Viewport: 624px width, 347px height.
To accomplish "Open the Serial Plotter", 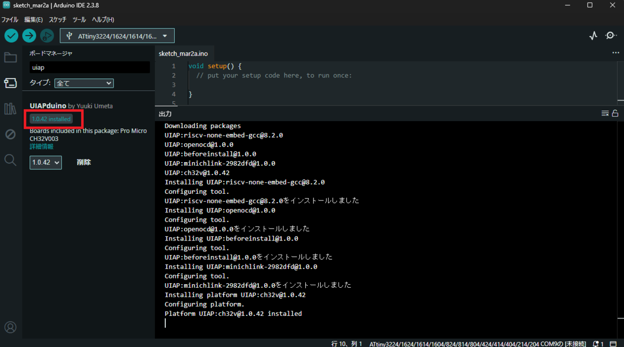I will (x=593, y=36).
